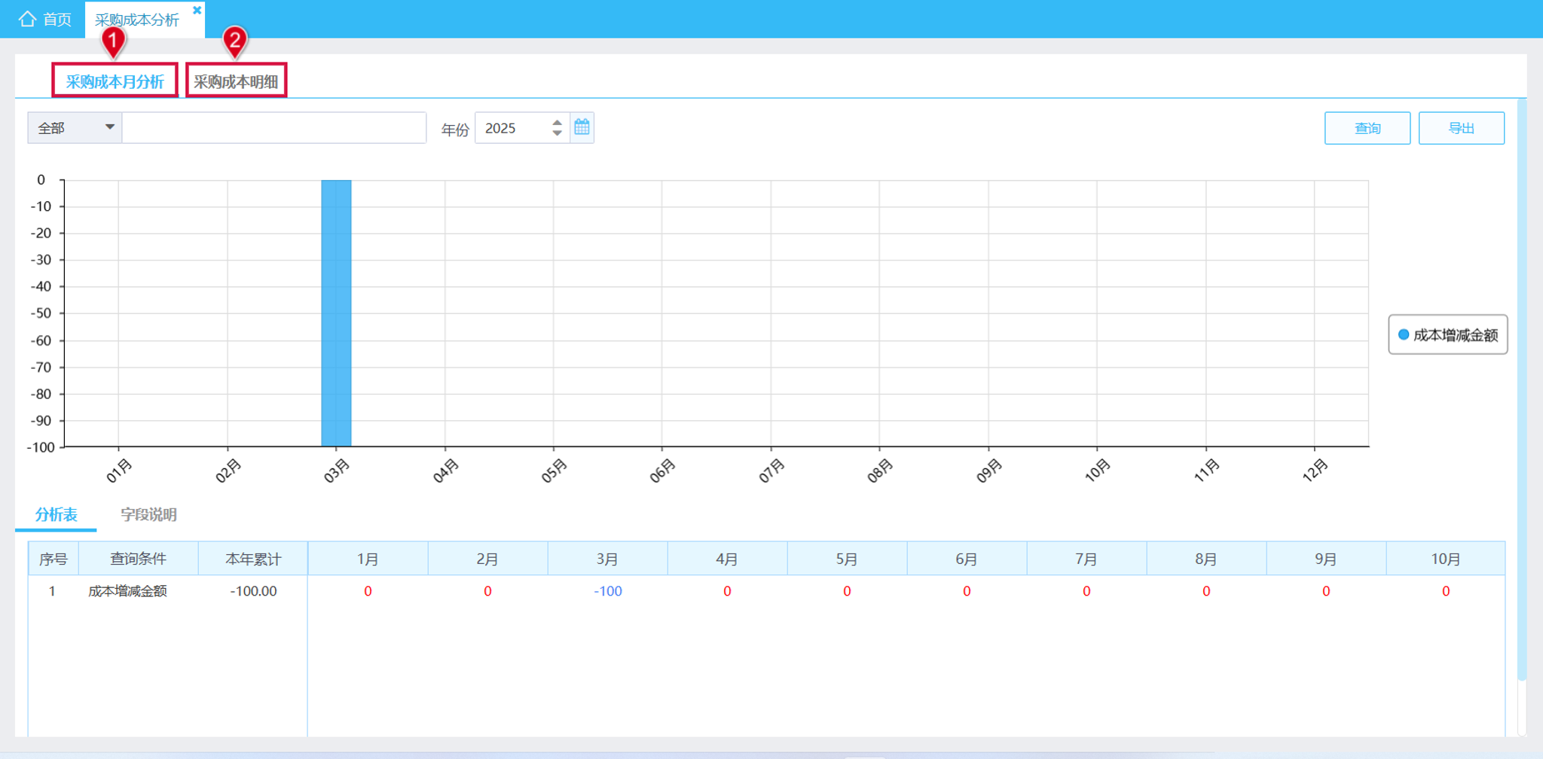
Task: Switch to 采购成本月分析 tab
Action: [115, 81]
